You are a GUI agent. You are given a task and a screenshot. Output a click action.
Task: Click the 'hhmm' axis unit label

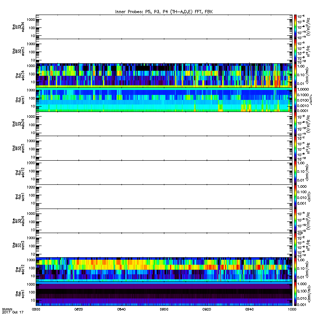pyautogui.click(x=7, y=309)
